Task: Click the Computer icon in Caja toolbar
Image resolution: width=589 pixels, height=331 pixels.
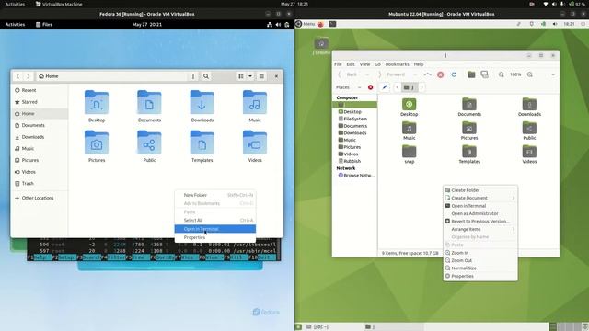Action: pyautogui.click(x=485, y=74)
